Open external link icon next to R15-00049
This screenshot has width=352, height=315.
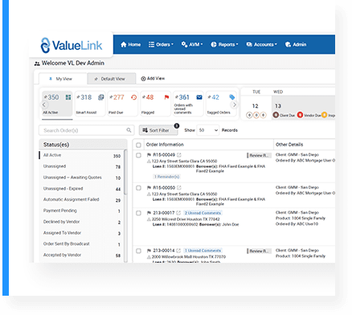(x=179, y=155)
